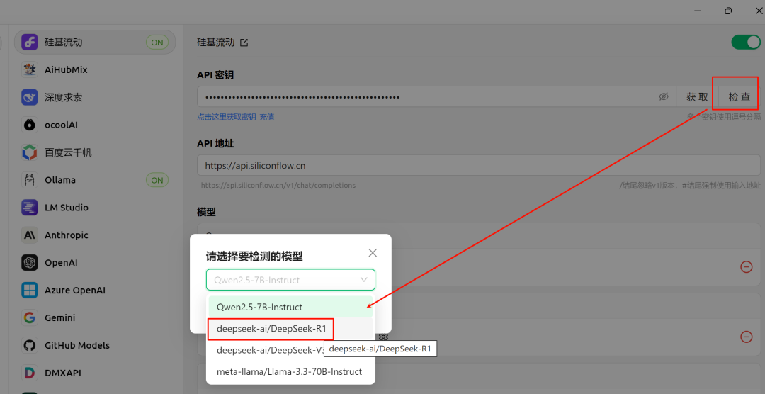Open the ocoolAI provider icon
The height and width of the screenshot is (394, 765).
coord(29,125)
